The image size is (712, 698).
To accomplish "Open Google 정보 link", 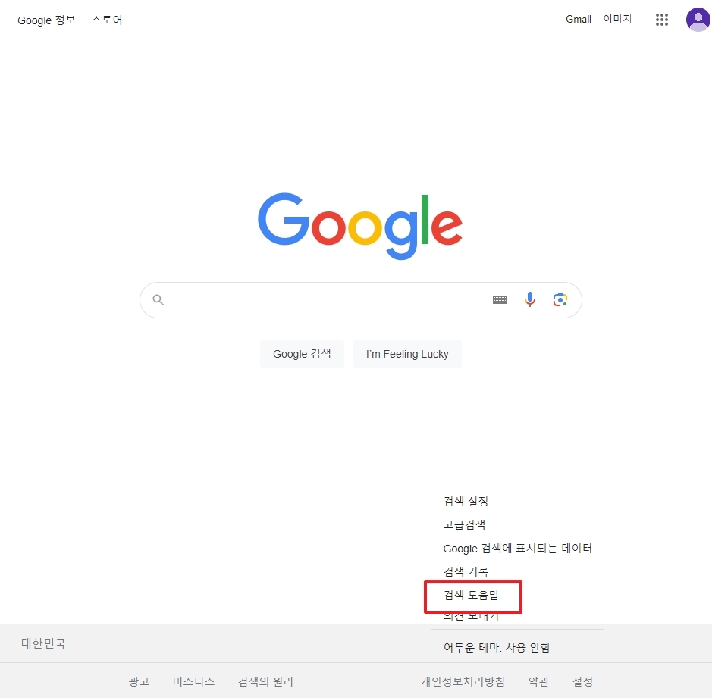I will tap(46, 20).
